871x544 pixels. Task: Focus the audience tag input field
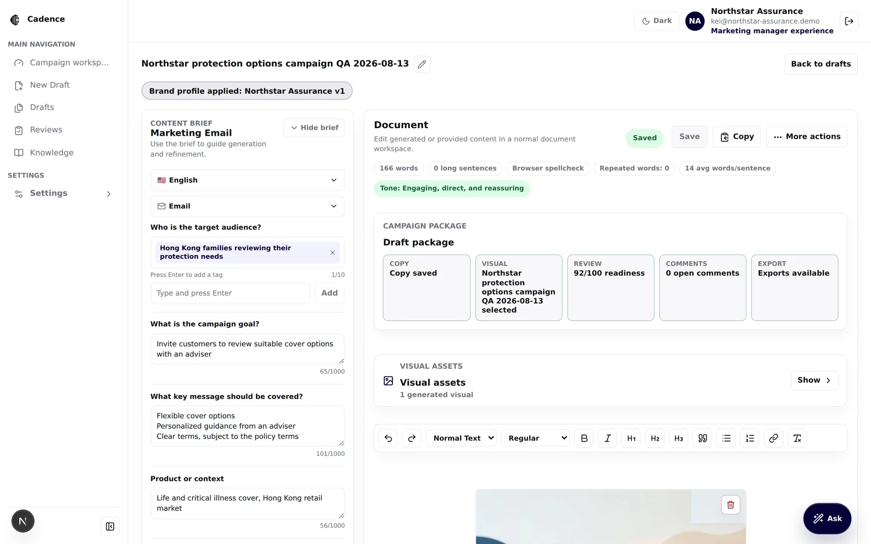click(x=231, y=294)
